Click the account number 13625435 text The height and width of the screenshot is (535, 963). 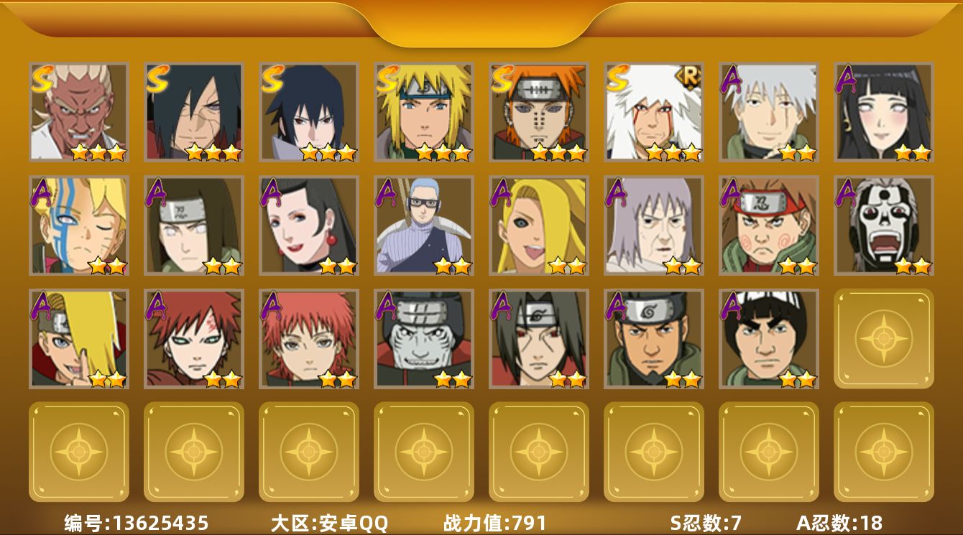pyautogui.click(x=137, y=522)
